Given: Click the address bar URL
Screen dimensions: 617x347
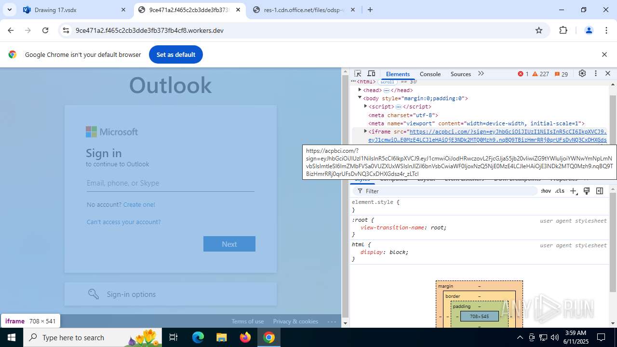Looking at the screenshot, I should 149,30.
